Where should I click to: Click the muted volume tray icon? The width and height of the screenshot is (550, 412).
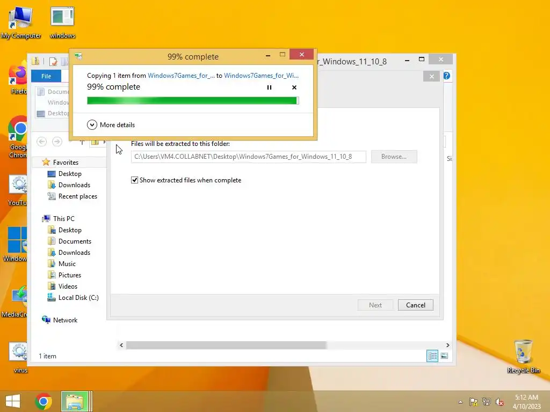(x=500, y=402)
